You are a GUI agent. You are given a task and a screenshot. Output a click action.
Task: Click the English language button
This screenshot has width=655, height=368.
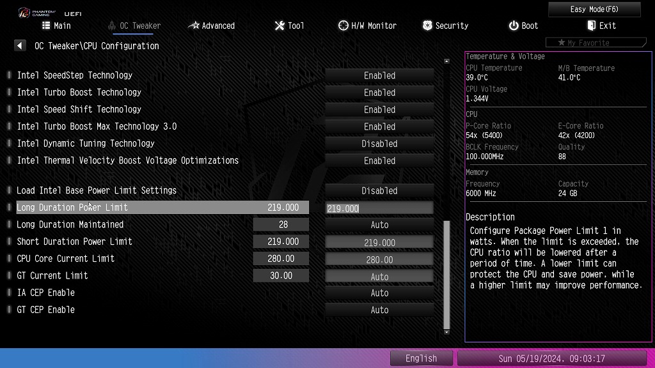421,358
